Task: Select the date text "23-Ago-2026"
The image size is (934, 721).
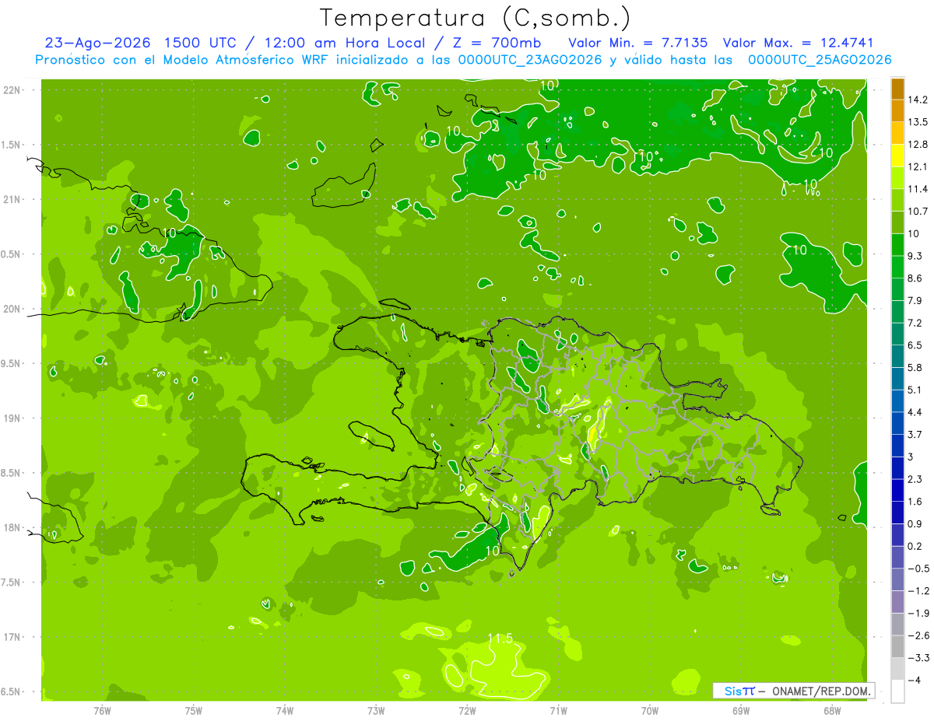Action: click(97, 43)
